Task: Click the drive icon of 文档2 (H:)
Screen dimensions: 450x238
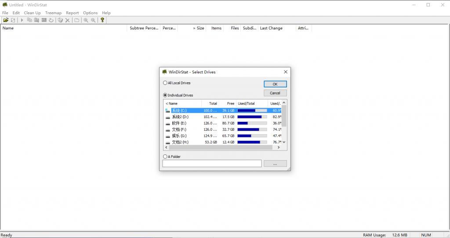Action: pyautogui.click(x=167, y=142)
